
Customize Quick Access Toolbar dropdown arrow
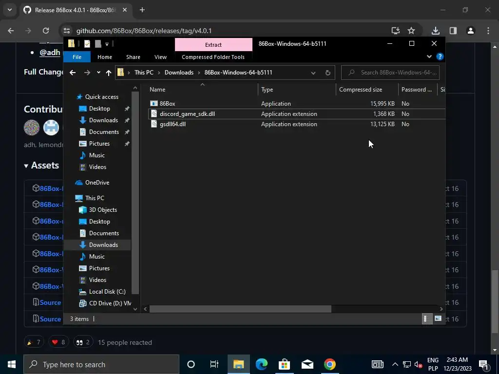pyautogui.click(x=107, y=44)
